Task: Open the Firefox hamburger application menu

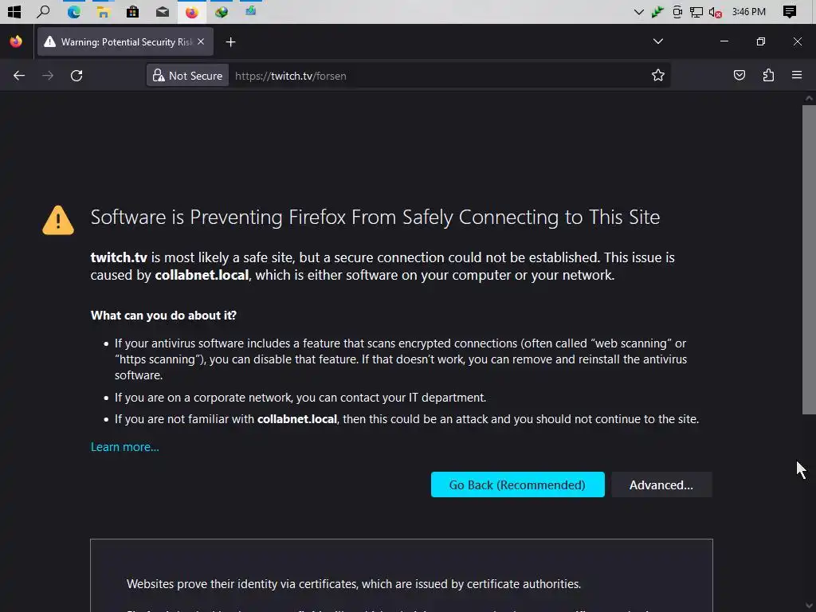Action: tap(796, 76)
